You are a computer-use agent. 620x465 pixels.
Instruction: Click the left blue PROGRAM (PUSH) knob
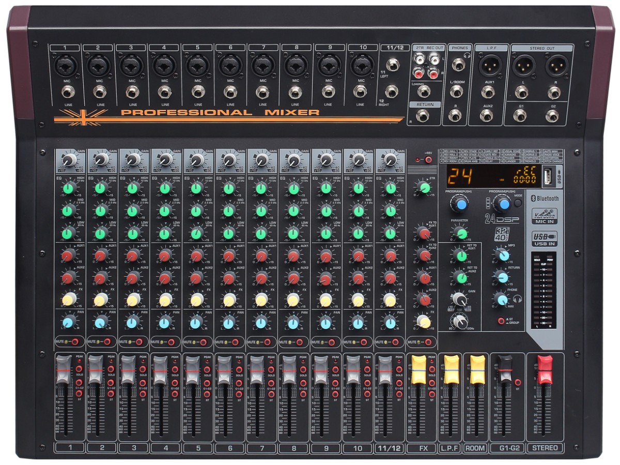(460, 204)
